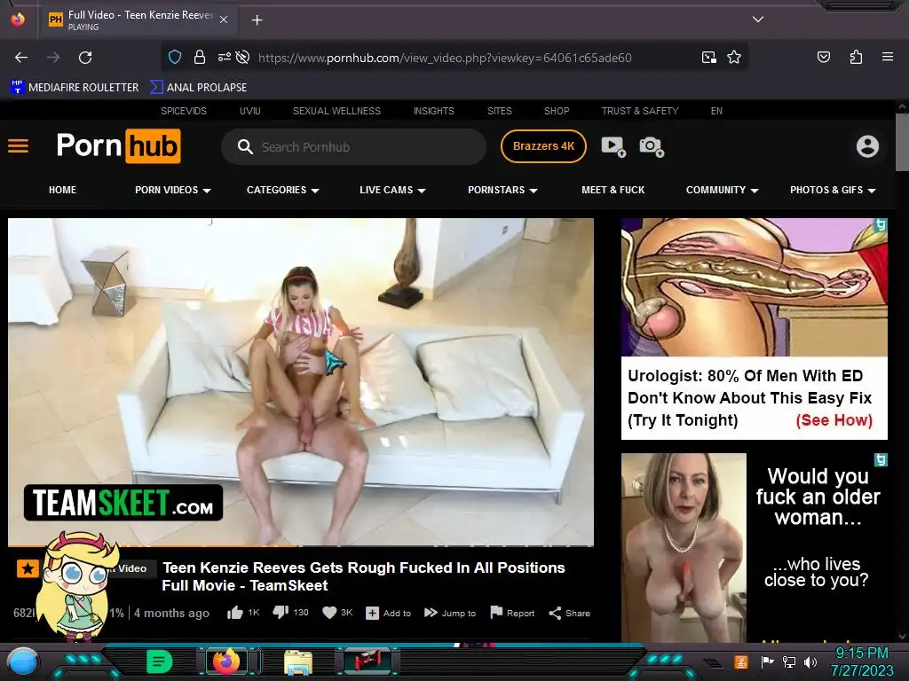Viewport: 909px width, 681px height.
Task: Open the Action Center flag tray icon
Action: click(767, 661)
